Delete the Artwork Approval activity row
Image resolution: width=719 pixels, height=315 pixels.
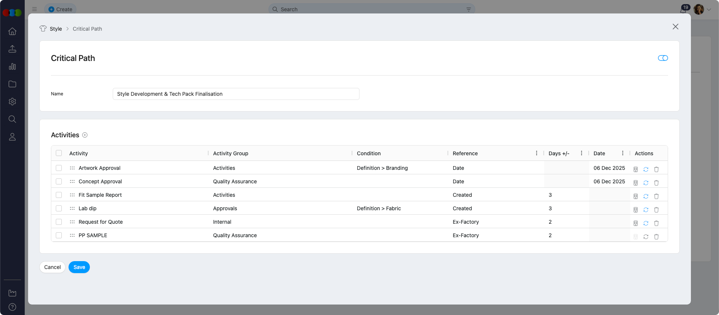656,169
